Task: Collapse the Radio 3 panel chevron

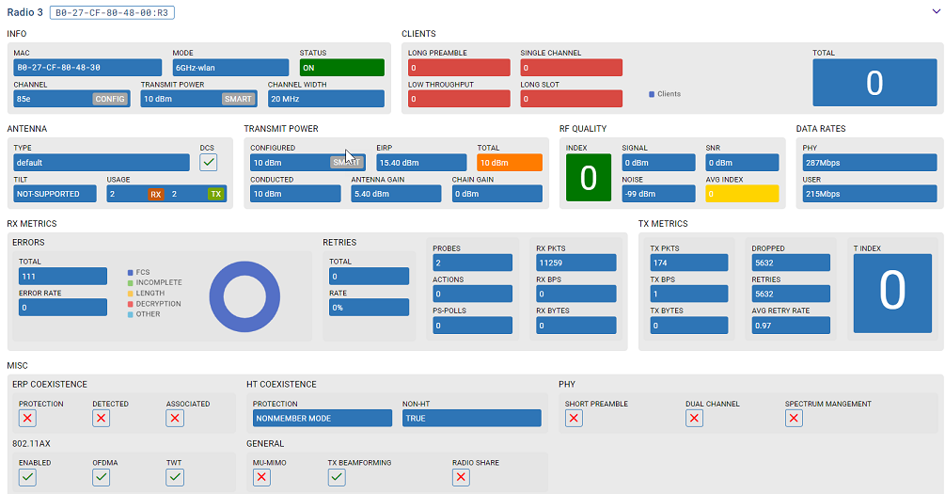Action: (x=935, y=12)
